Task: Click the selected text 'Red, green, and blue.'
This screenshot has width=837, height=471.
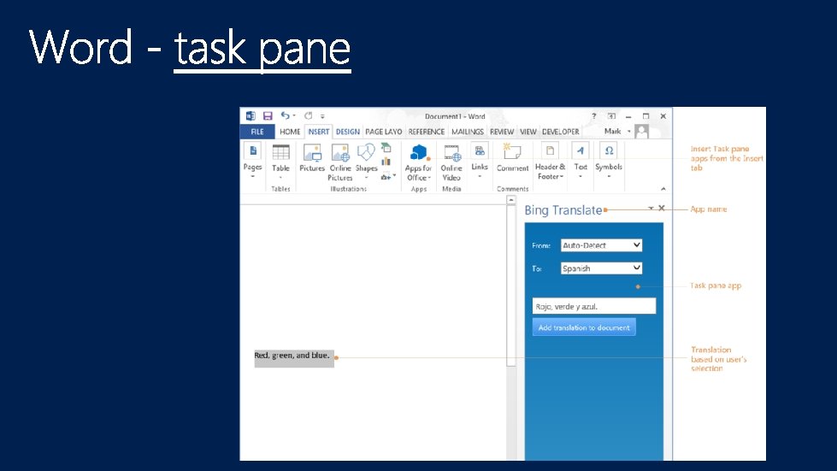Action: click(x=292, y=356)
